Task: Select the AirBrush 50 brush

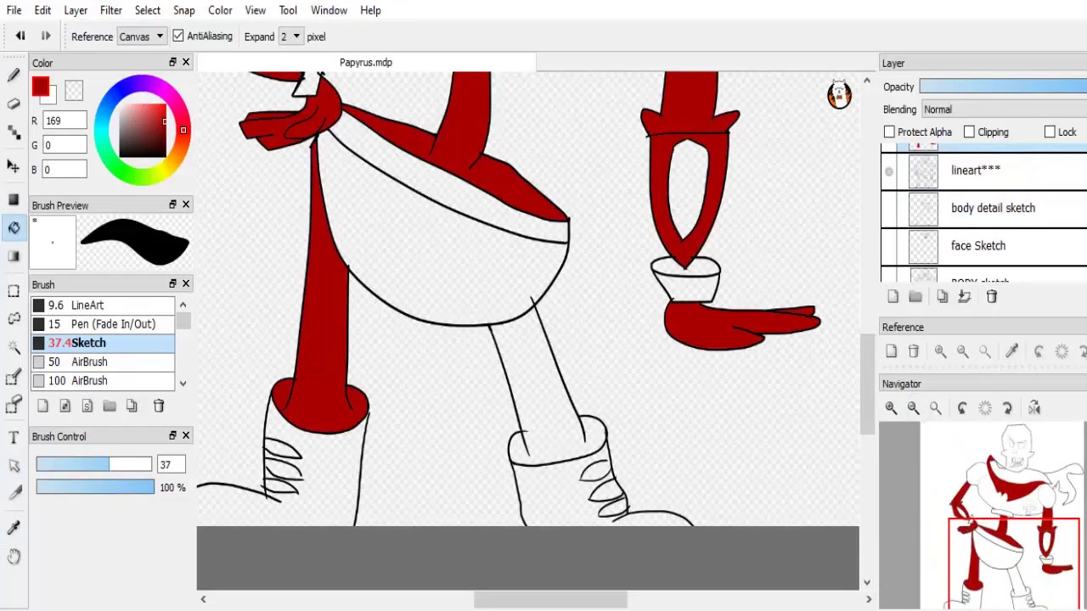Action: 103,362
